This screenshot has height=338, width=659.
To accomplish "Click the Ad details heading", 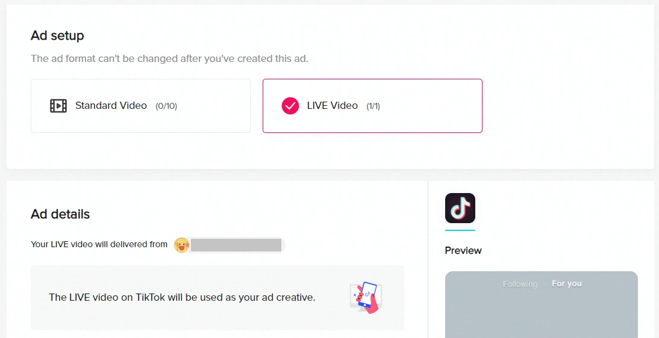I will 60,214.
